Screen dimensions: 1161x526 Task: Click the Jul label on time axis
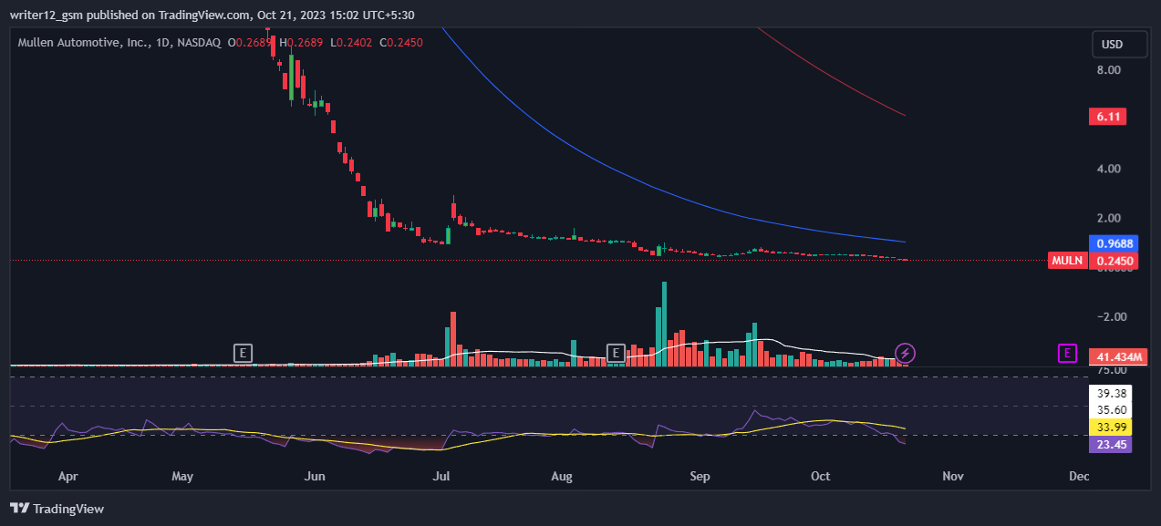[442, 476]
